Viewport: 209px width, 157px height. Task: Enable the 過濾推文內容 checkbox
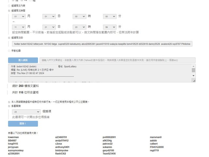tap(9, 6)
